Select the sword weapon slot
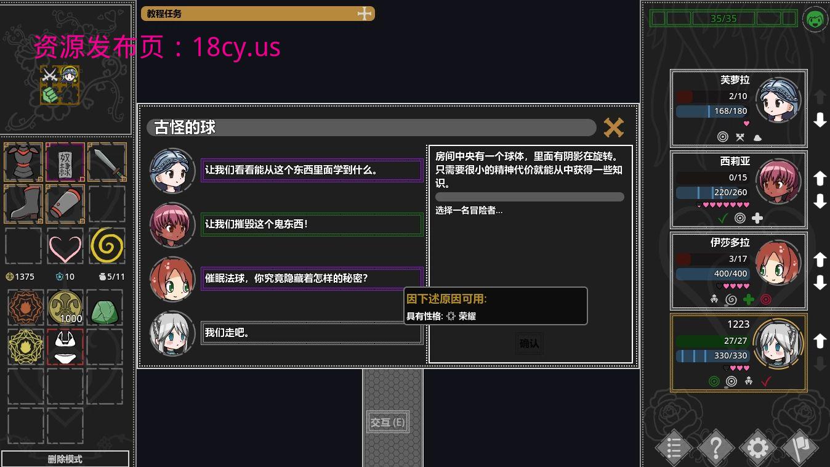This screenshot has height=467, width=830. point(107,162)
